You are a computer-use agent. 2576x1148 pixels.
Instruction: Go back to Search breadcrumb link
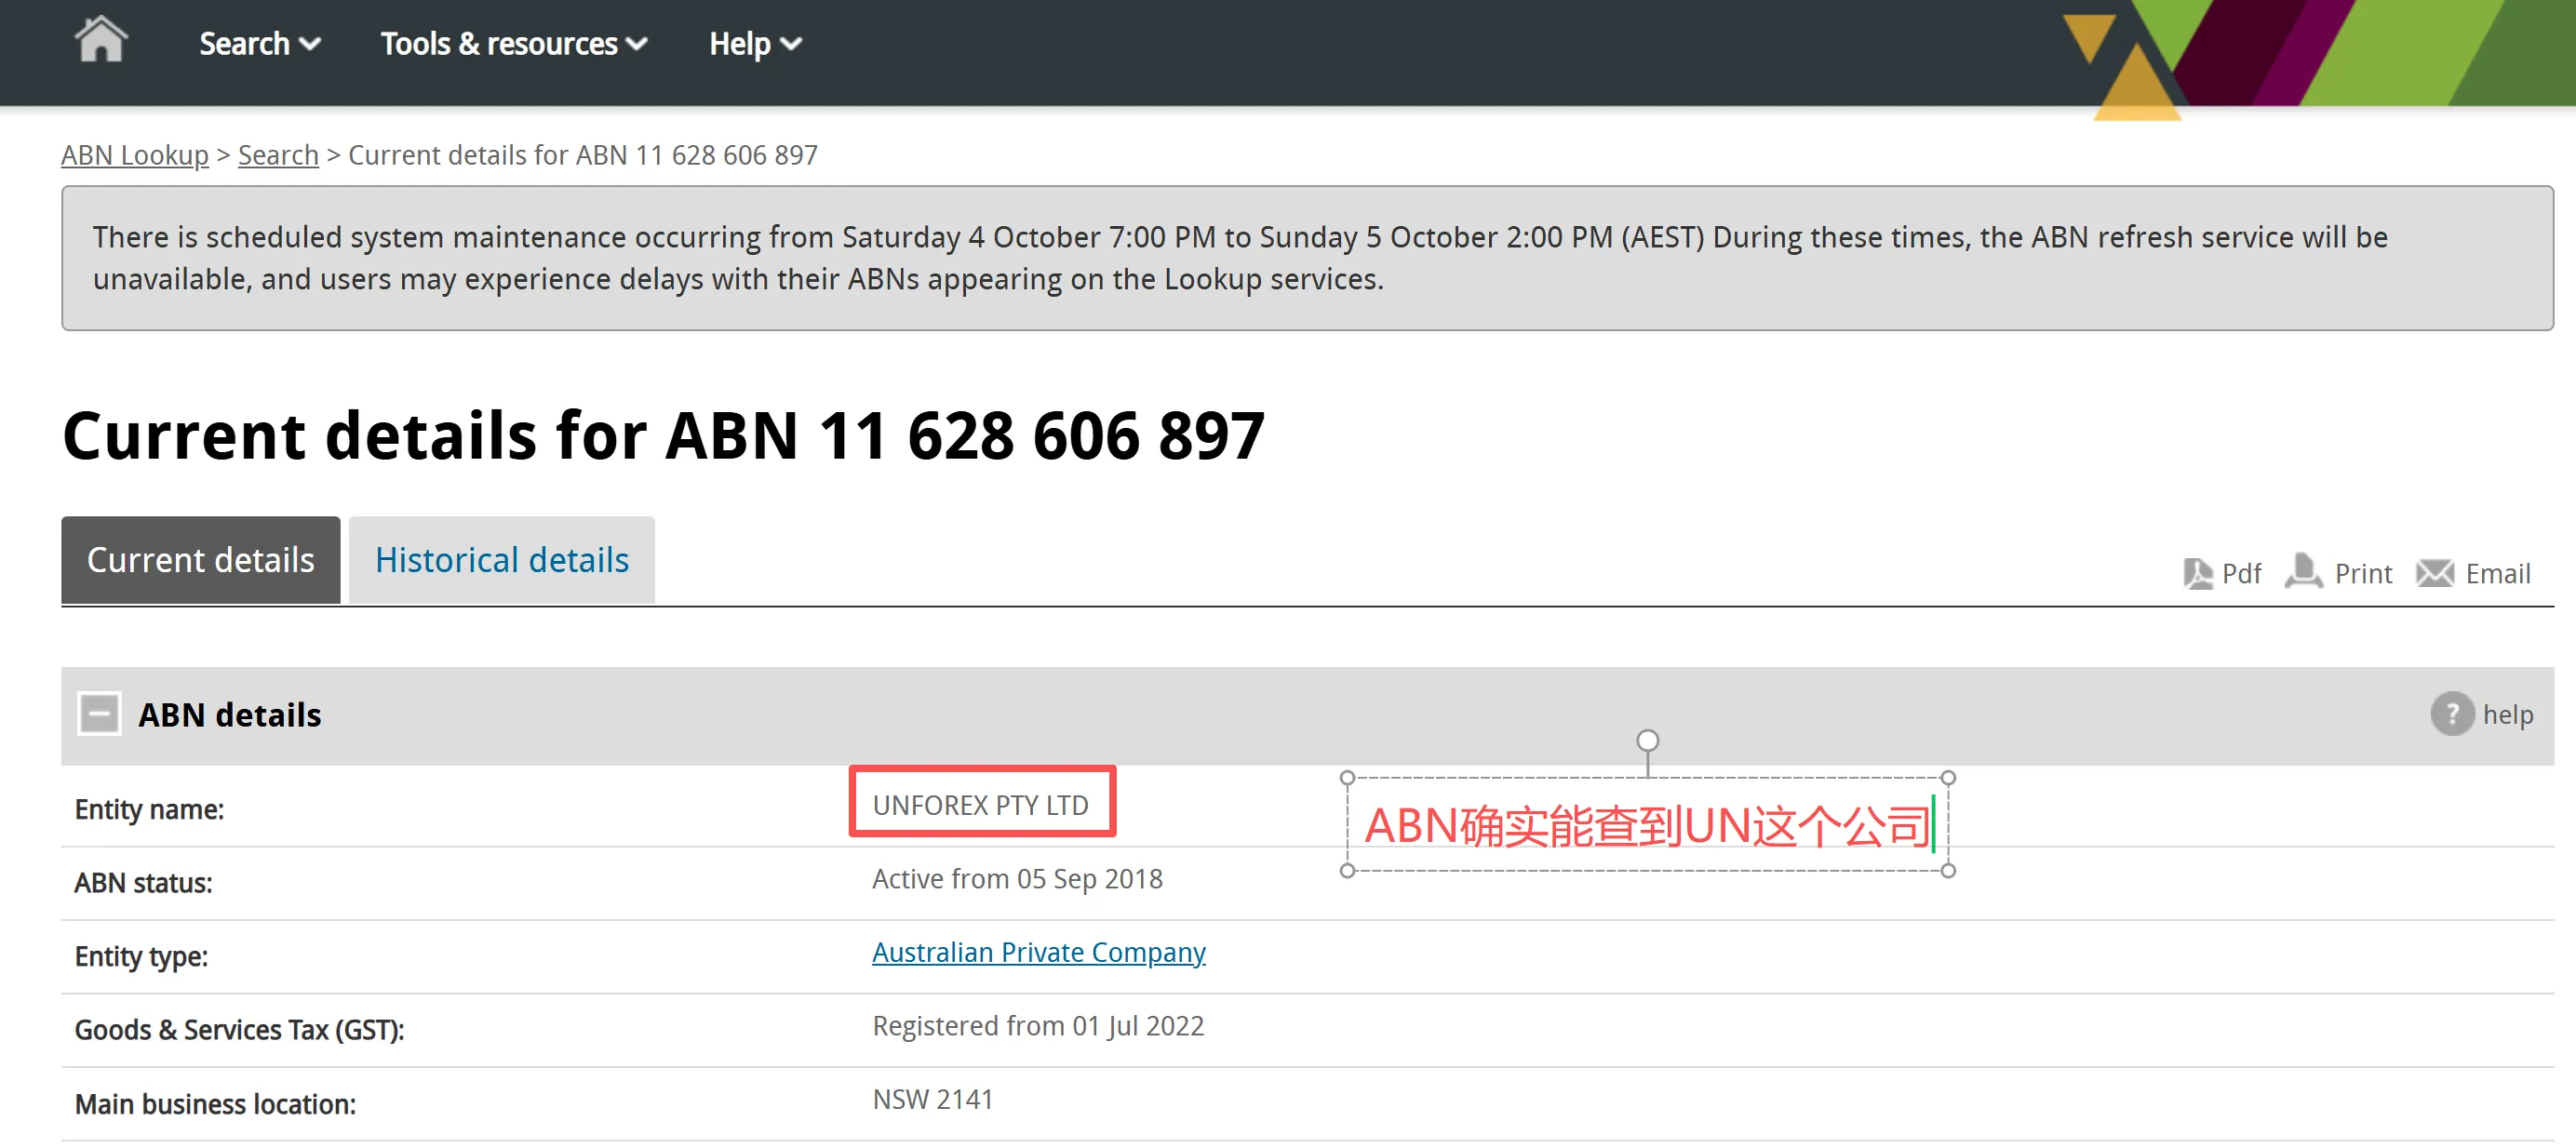pyautogui.click(x=278, y=155)
